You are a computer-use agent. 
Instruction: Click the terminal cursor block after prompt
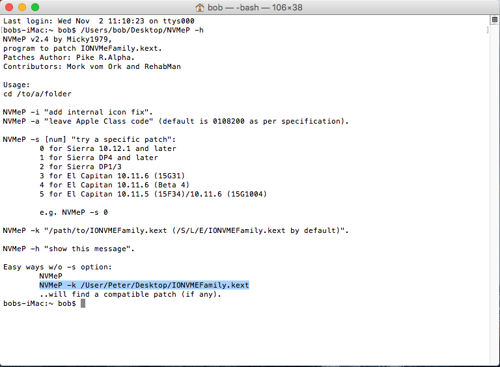point(83,304)
